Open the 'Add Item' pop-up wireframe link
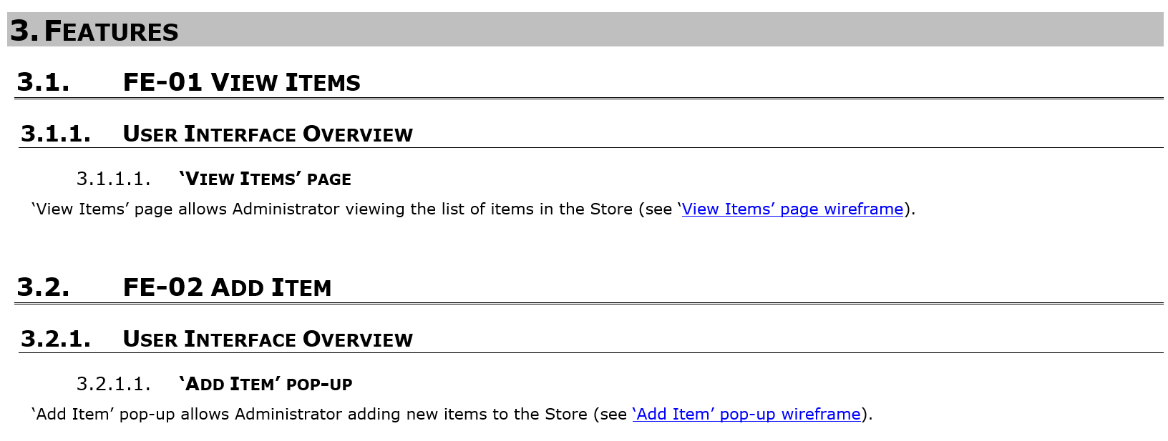 [746, 415]
